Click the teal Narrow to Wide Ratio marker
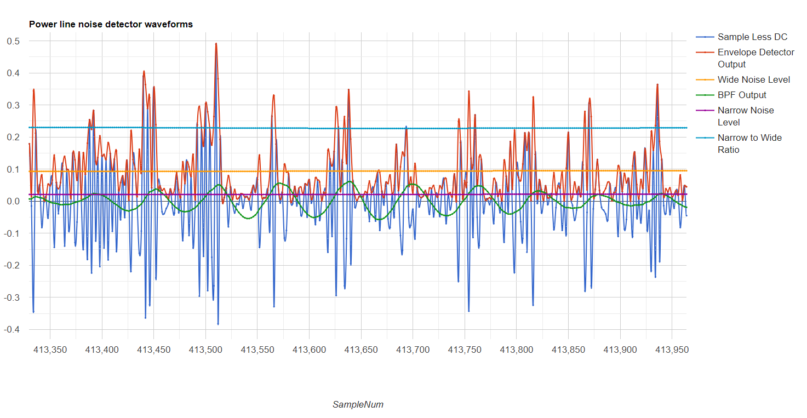The height and width of the screenshot is (418, 807). click(705, 138)
